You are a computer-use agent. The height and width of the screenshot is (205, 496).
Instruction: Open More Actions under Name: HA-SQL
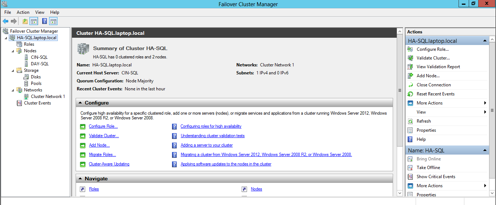point(447,186)
